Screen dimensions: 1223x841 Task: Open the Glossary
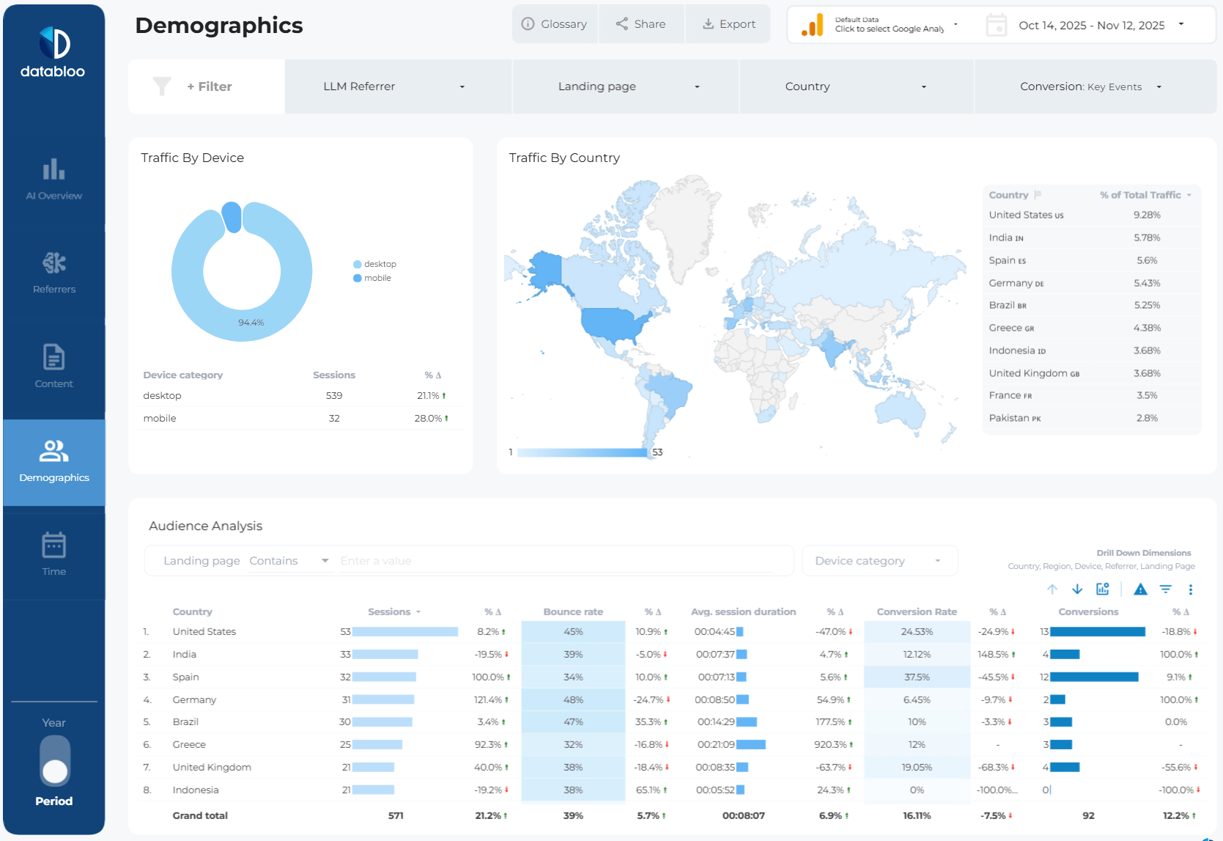click(555, 24)
